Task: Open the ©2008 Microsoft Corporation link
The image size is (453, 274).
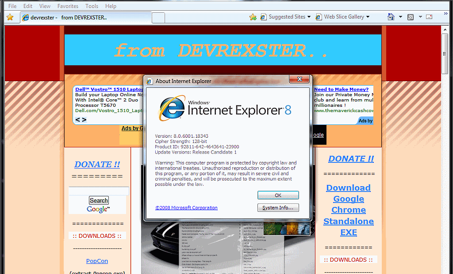Action: [186, 207]
